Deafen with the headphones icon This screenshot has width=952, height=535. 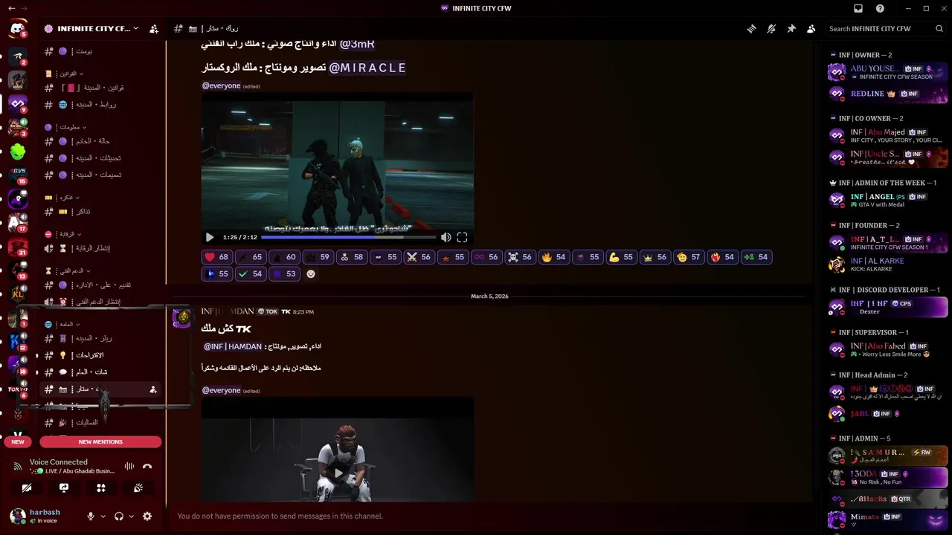click(x=119, y=516)
